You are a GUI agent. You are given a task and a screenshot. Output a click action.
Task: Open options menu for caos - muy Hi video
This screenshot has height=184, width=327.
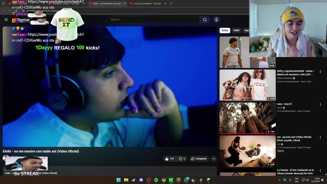(x=320, y=105)
